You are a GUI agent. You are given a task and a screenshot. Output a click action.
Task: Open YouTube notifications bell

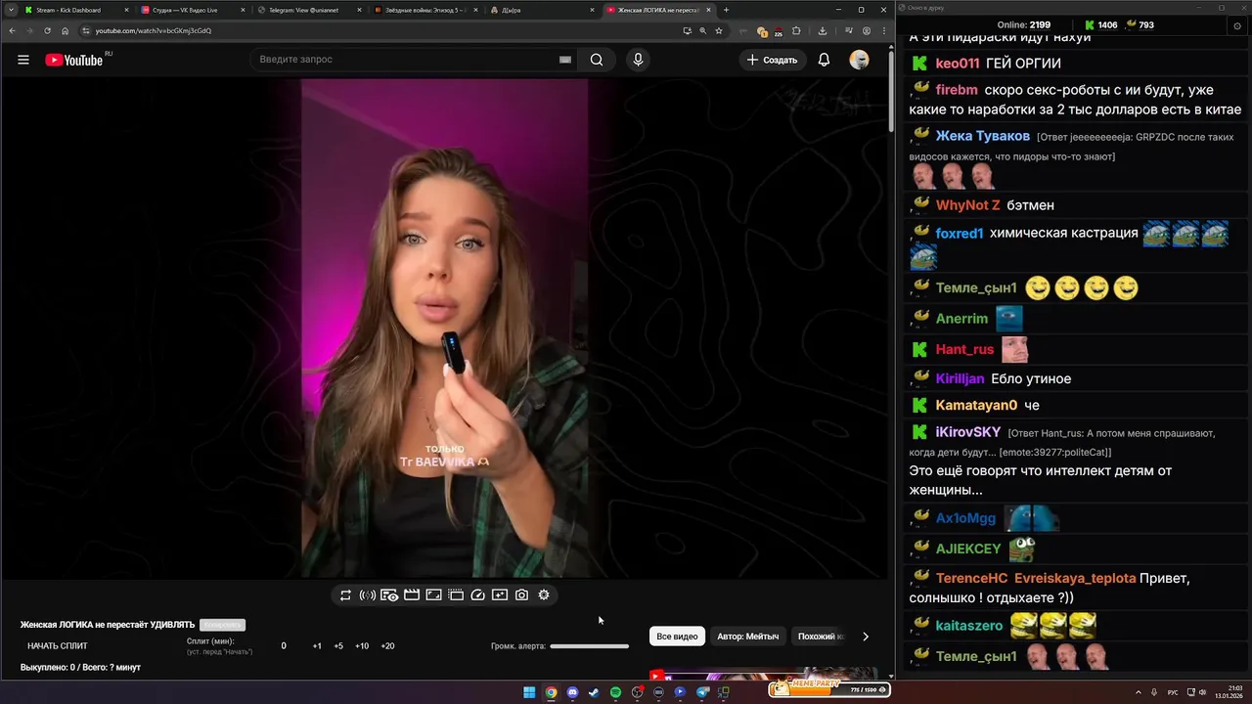824,60
